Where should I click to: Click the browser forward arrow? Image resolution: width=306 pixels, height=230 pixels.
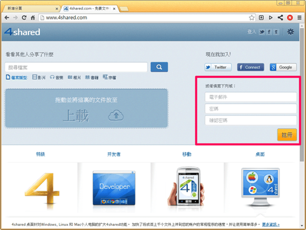point(15,17)
